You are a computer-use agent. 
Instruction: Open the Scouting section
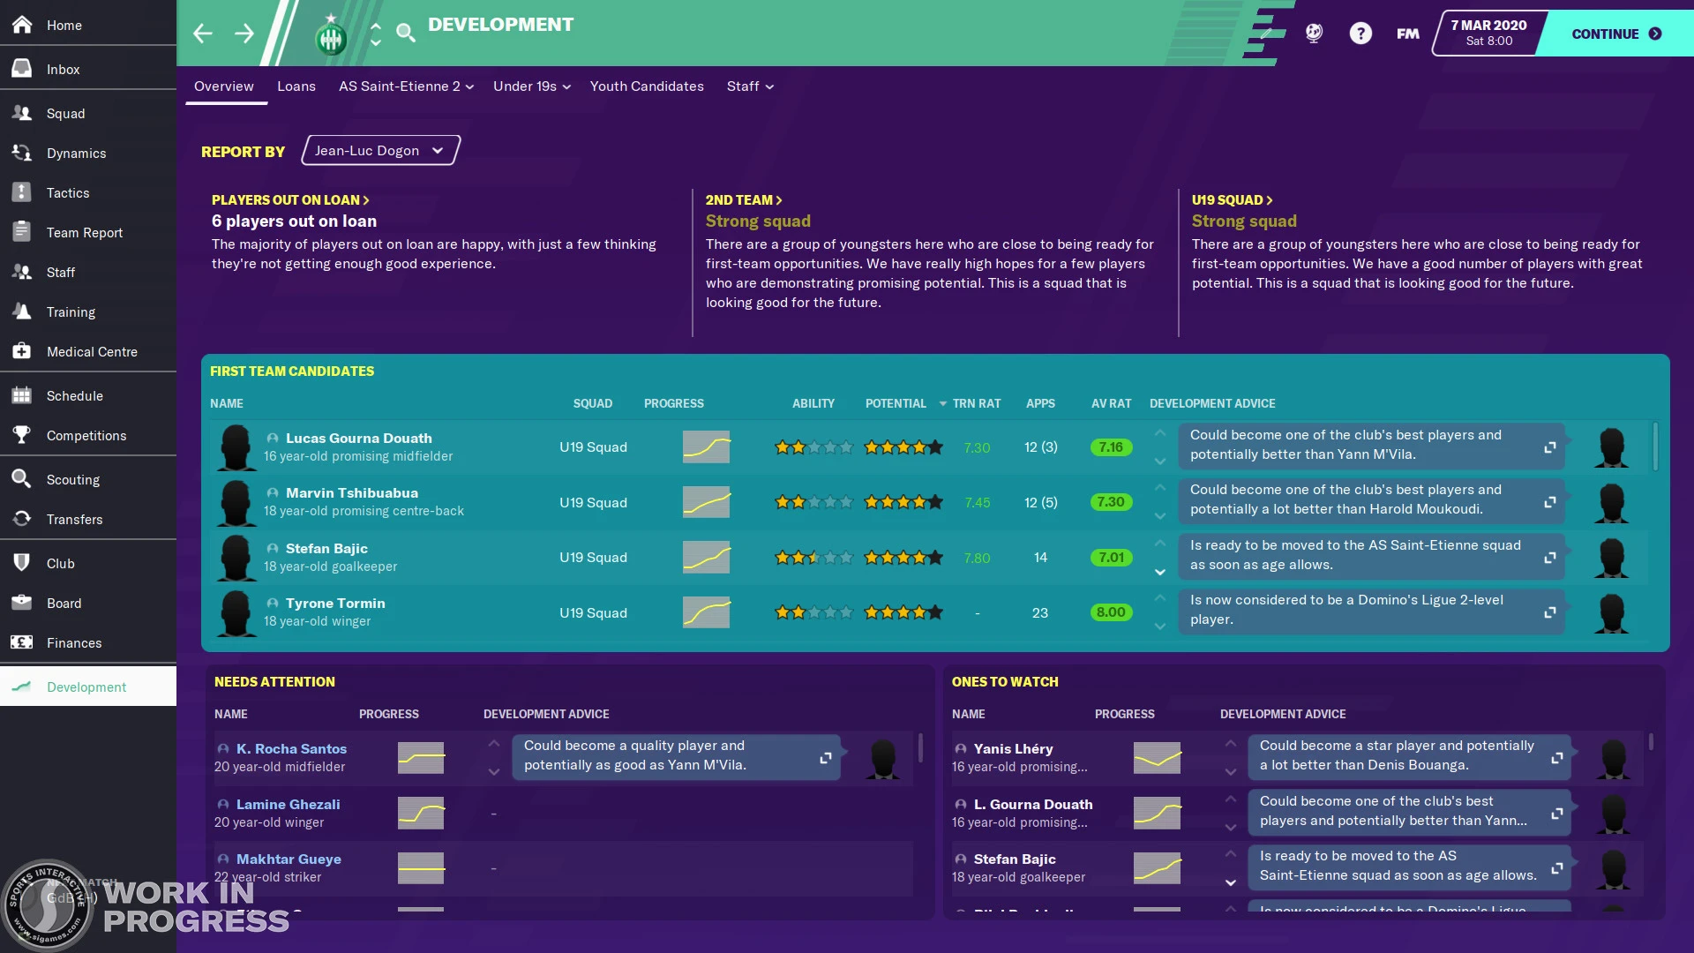coord(73,479)
